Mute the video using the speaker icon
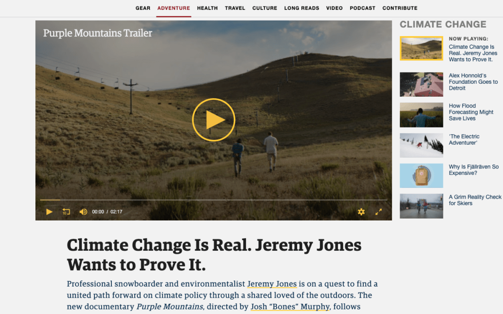Screen dimensions: 503x314 (83, 212)
